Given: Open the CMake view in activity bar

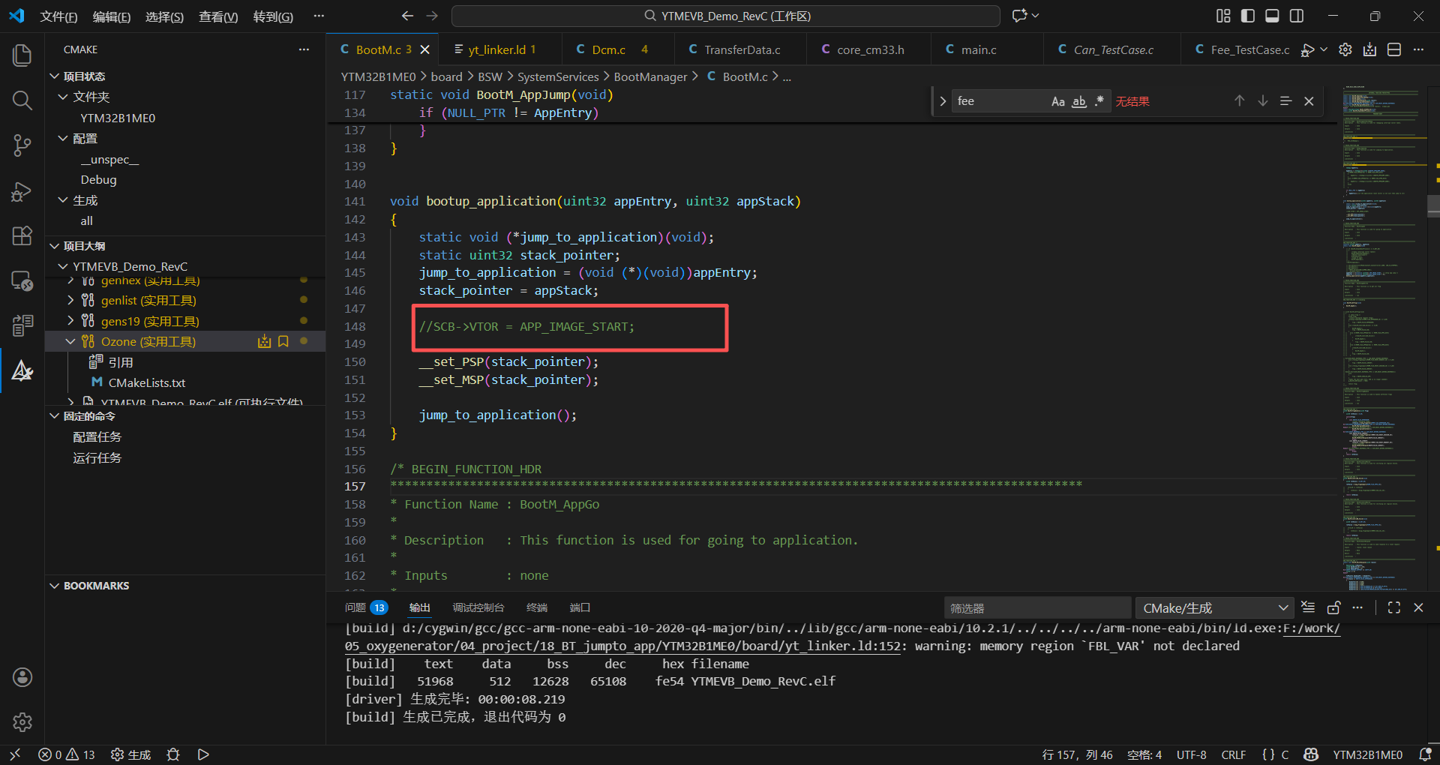Looking at the screenshot, I should pos(22,370).
